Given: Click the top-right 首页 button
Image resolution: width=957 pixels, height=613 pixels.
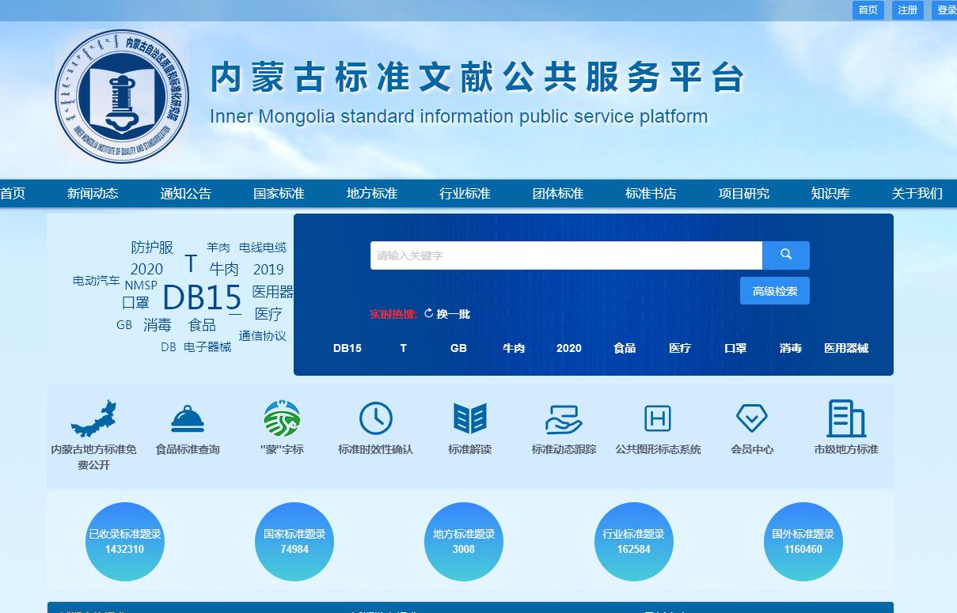Looking at the screenshot, I should click(868, 10).
